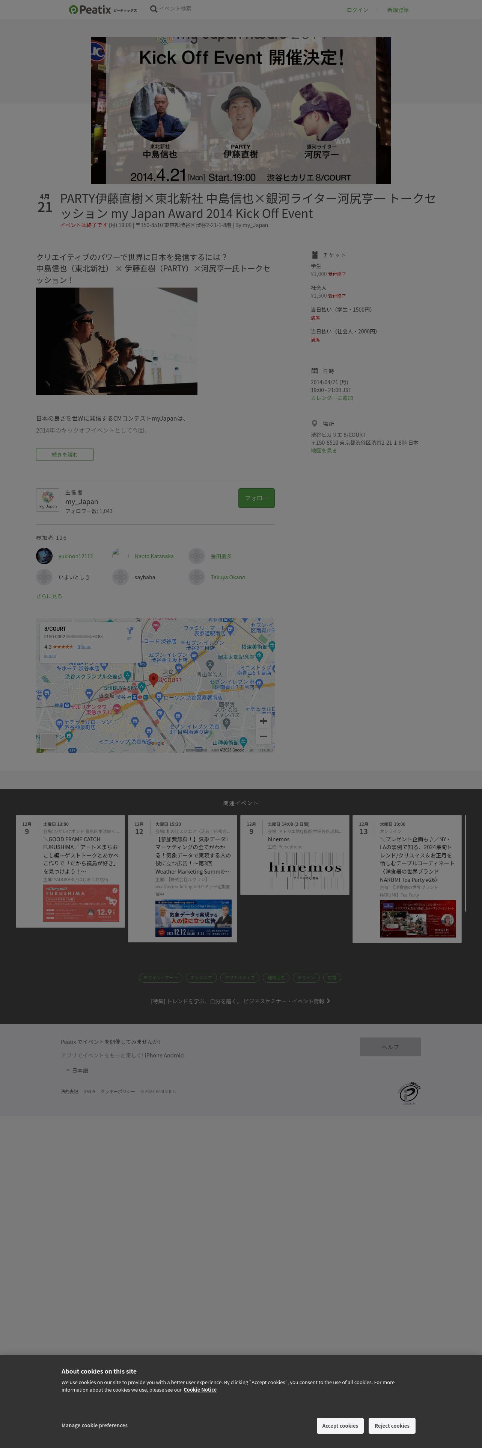Open the 法的表記 footer link
Screen dimensions: 482x1448
point(69,1092)
